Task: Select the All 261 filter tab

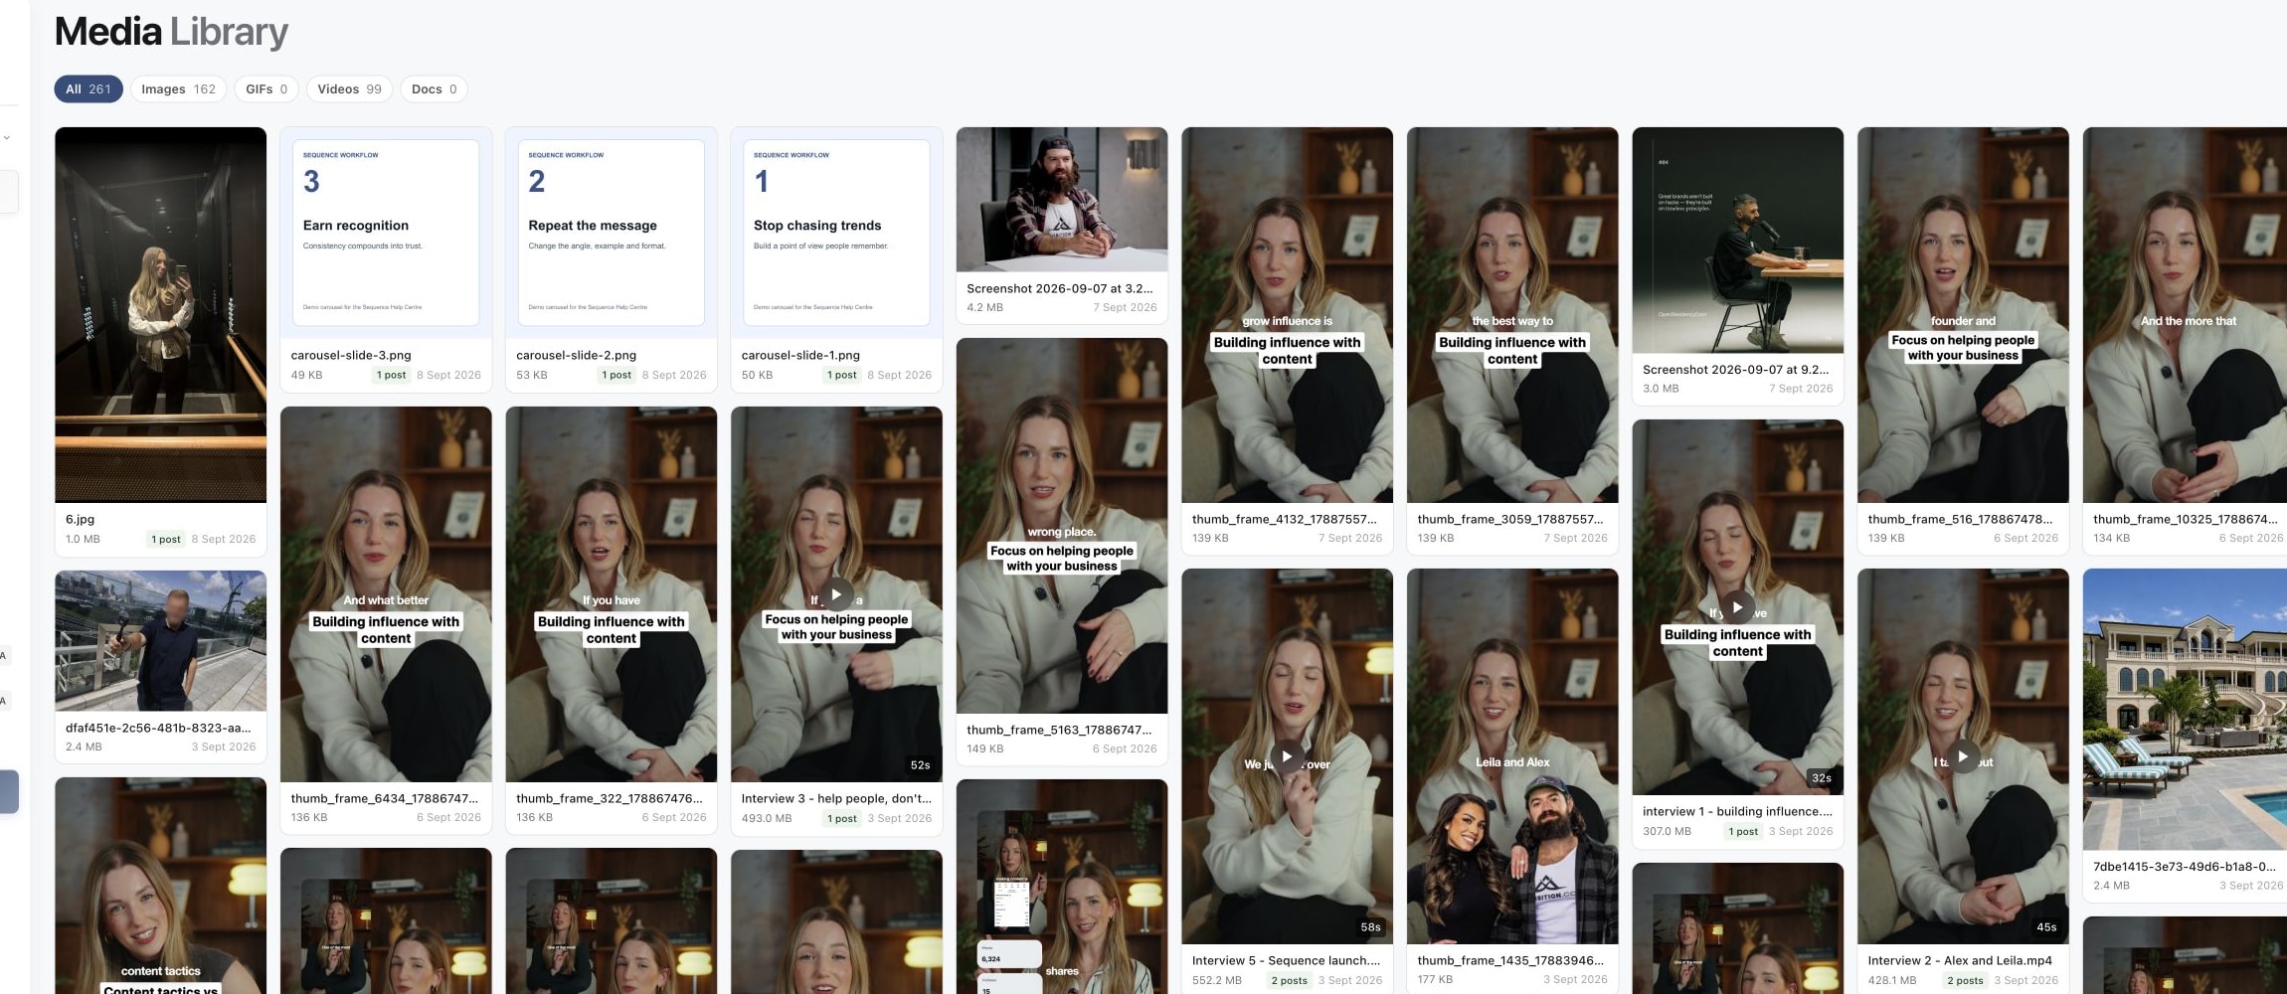Action: pos(88,89)
